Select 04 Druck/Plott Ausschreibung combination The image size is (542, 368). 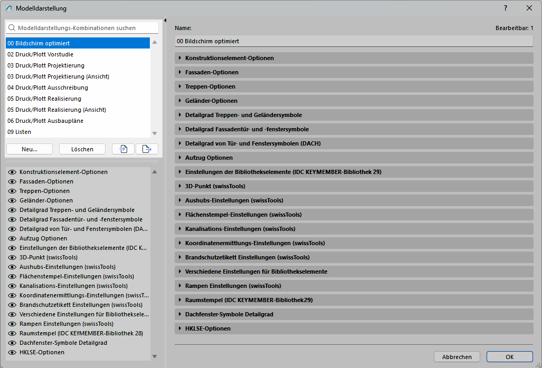[x=47, y=88]
